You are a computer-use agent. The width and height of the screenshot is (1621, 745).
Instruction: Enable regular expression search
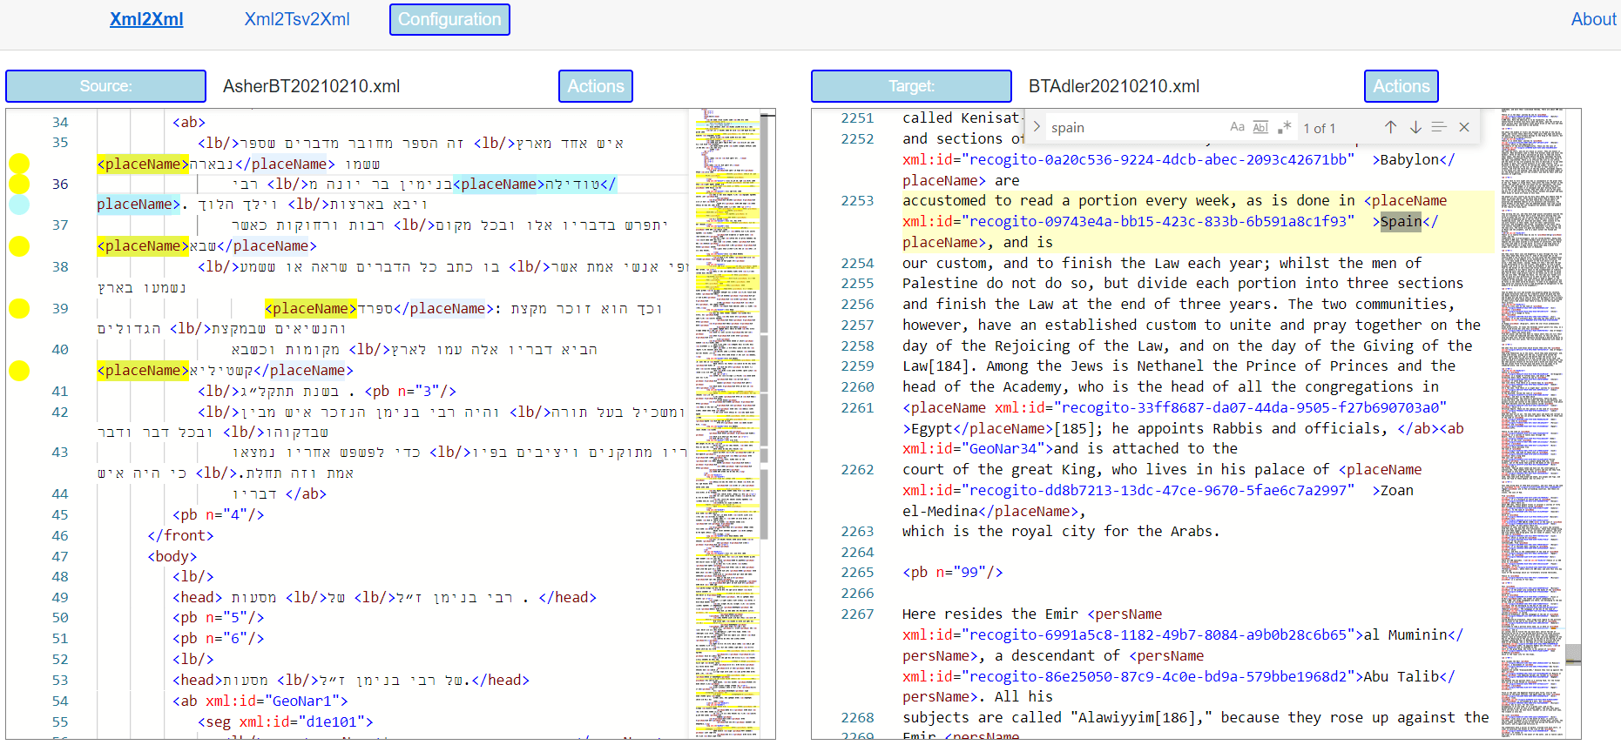1284,127
